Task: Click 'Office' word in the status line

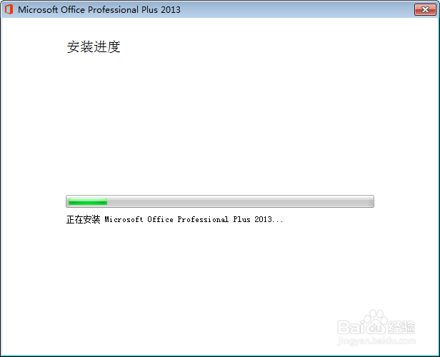Action: (160, 219)
